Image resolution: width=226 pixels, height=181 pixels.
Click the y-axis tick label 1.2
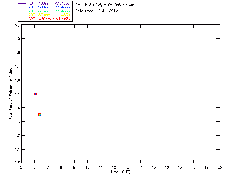17,136
